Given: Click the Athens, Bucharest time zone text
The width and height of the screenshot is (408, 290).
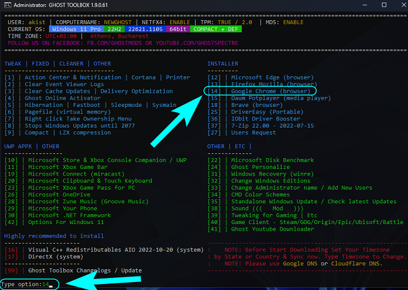Looking at the screenshot, I should point(120,36).
